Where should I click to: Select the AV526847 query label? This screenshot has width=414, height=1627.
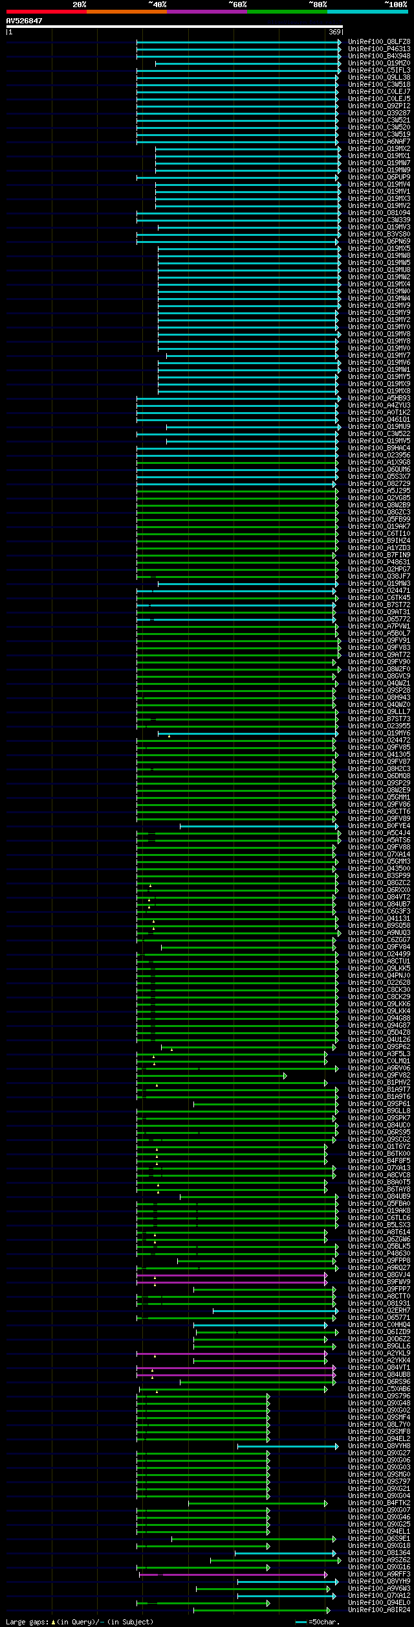click(25, 21)
